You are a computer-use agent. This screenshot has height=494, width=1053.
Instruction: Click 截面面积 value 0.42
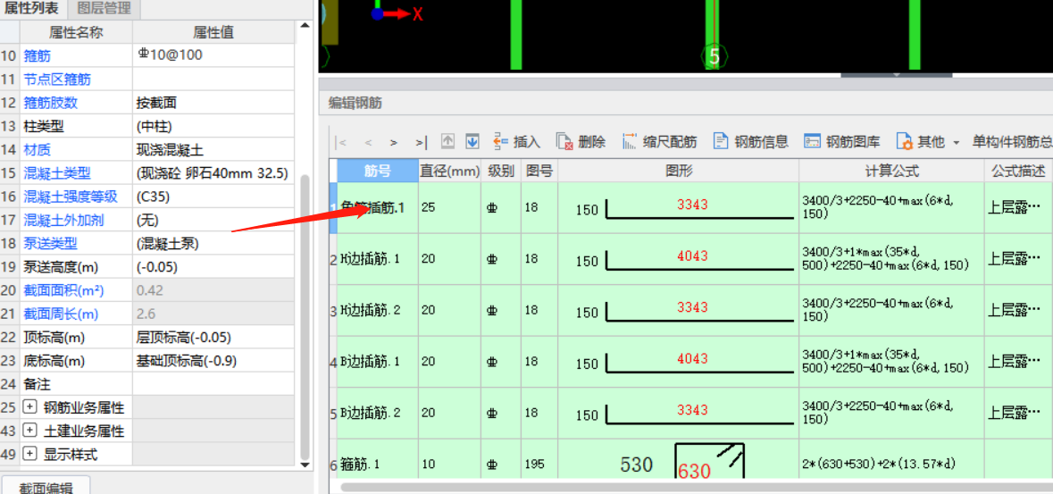pos(213,290)
